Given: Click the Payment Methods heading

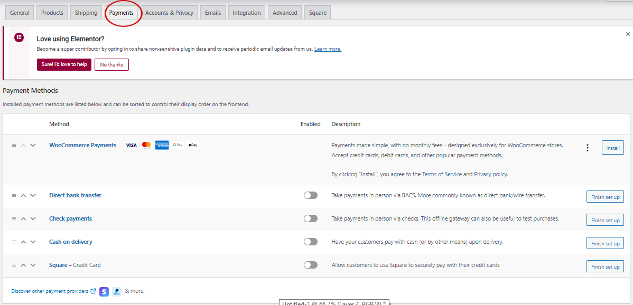Looking at the screenshot, I should 30,91.
